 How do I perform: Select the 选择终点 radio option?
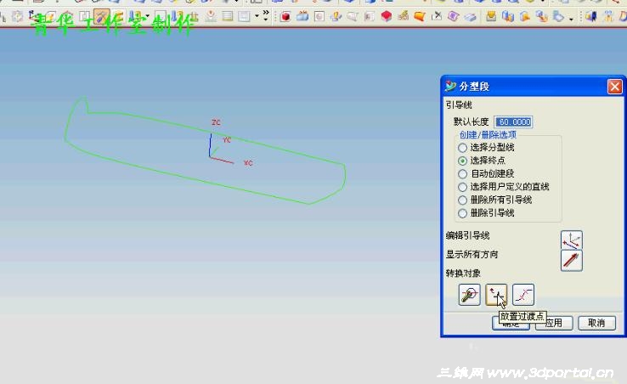463,161
